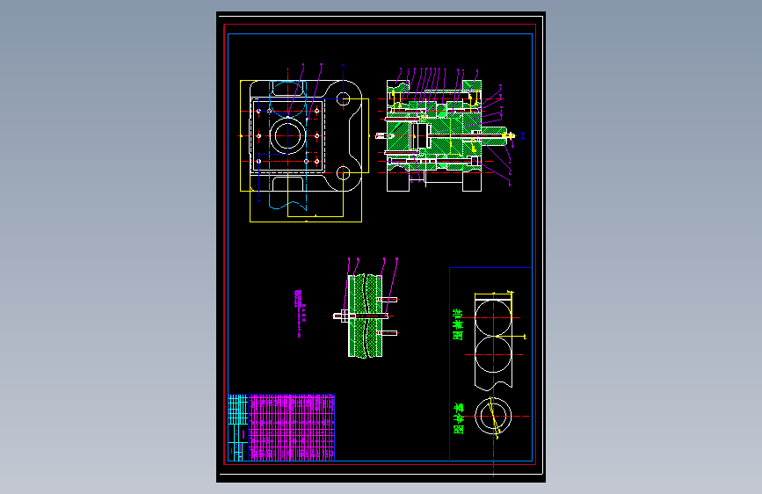Viewport: 762px width, 494px height.
Task: Click the top-left plan view of the die
Action: click(305, 136)
